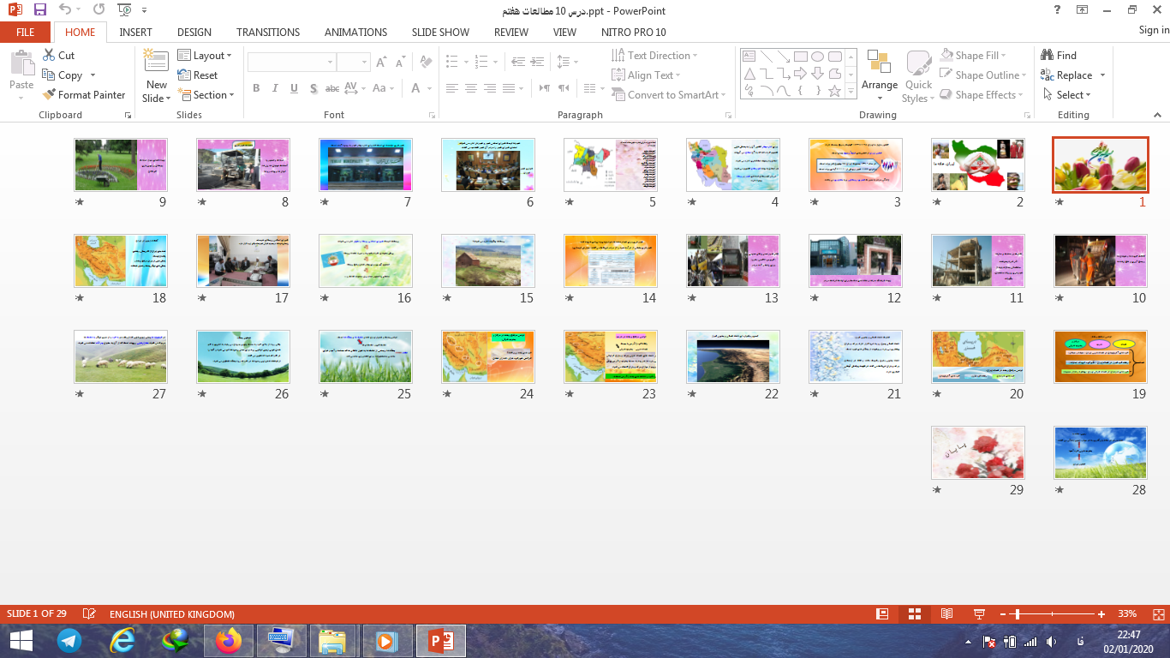Switch to Reading View in status bar
Viewport: 1170px width, 658px height.
click(x=946, y=614)
